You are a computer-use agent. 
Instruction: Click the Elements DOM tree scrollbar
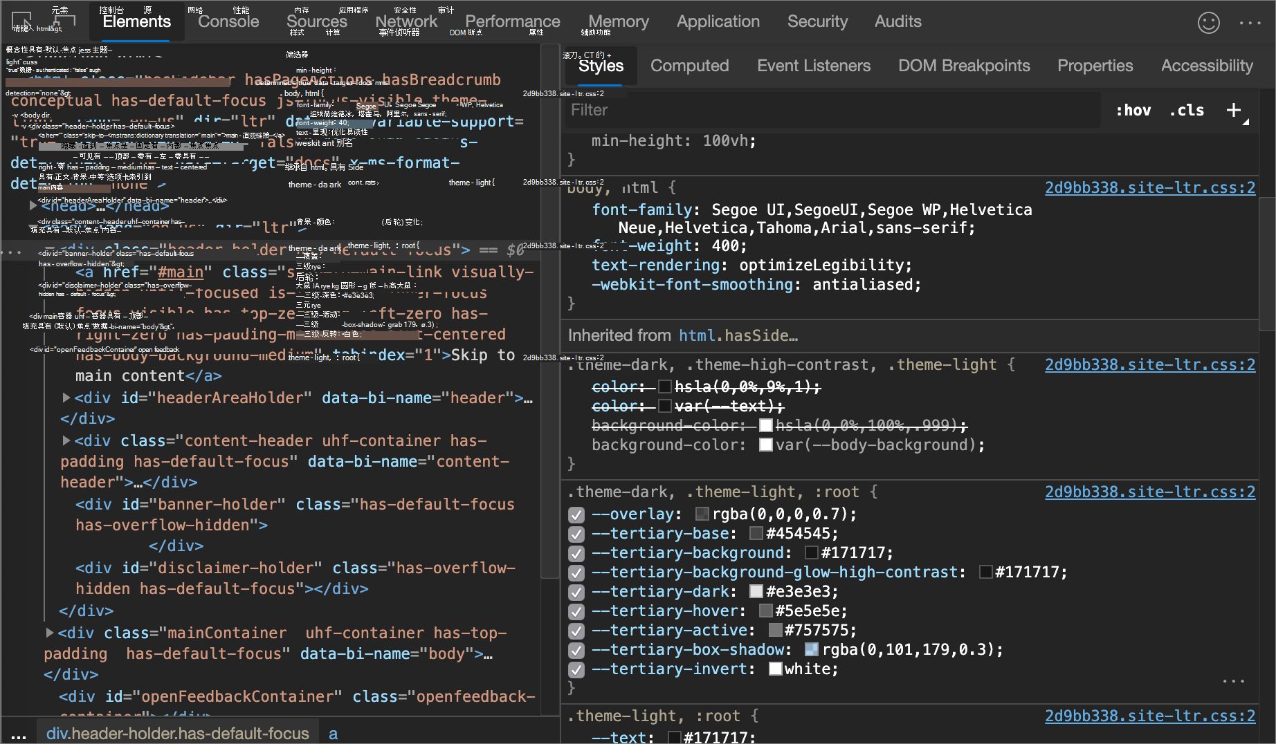coord(549,311)
